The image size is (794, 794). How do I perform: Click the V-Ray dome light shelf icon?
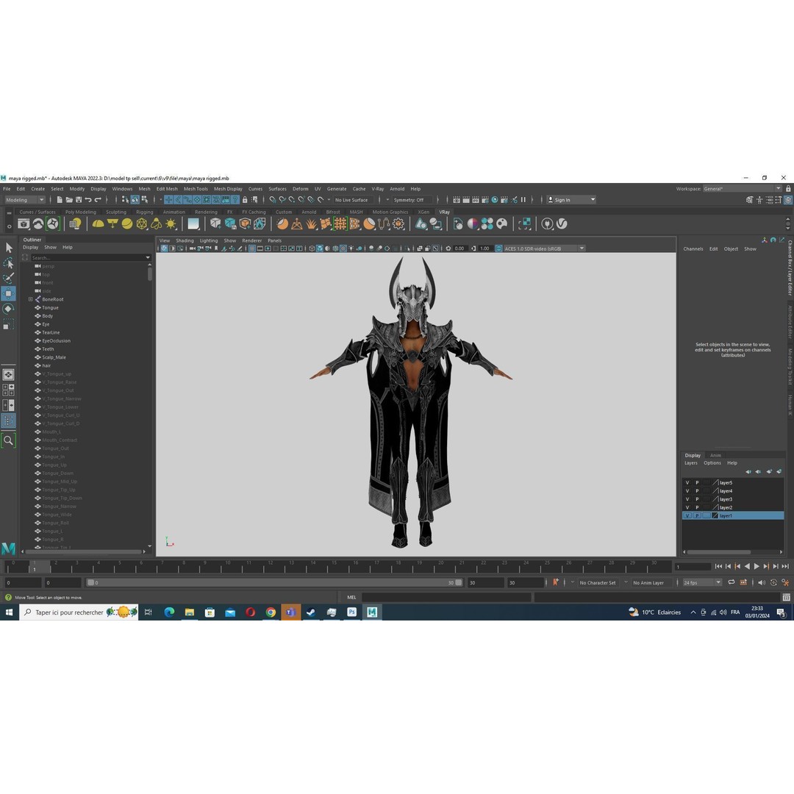coord(98,223)
